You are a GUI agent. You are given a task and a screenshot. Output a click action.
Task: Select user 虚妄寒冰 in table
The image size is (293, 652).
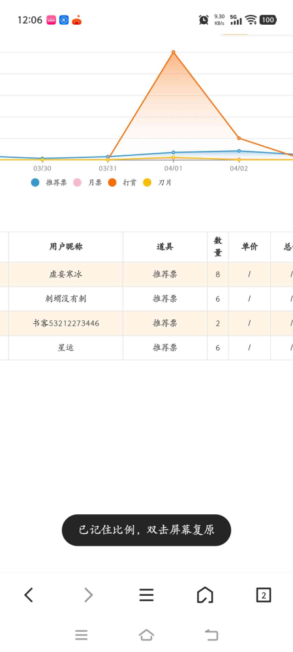pos(66,274)
